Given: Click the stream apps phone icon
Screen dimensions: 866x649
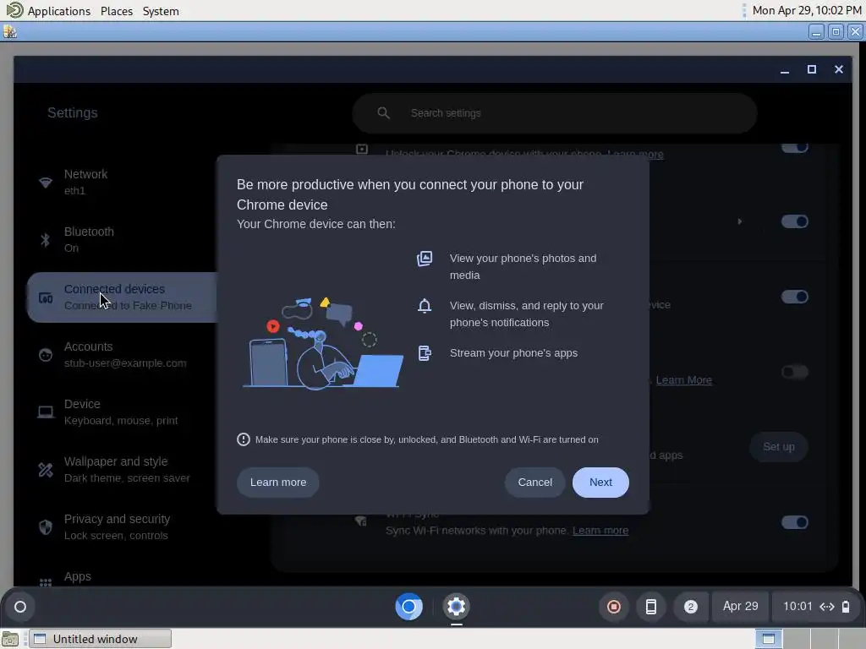Looking at the screenshot, I should pyautogui.click(x=425, y=353).
